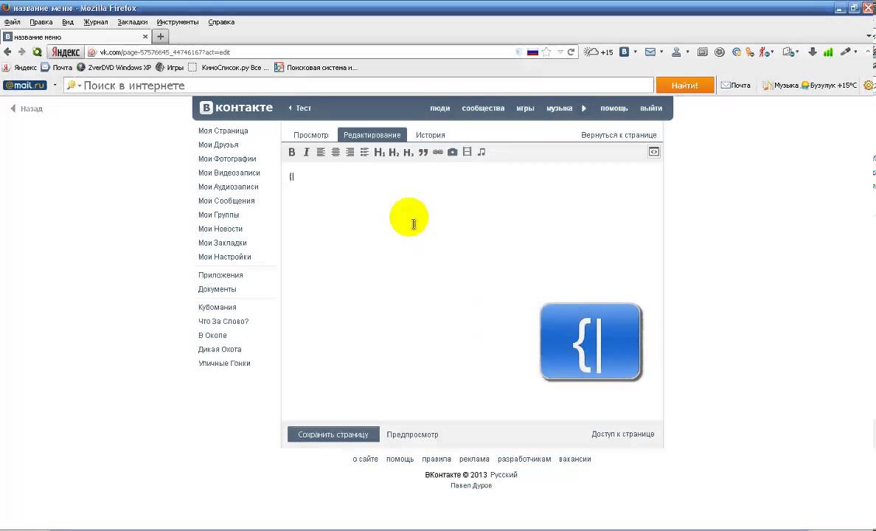Screen dimensions: 876x531
Task: Open the Справка menu
Action: pyautogui.click(x=221, y=22)
